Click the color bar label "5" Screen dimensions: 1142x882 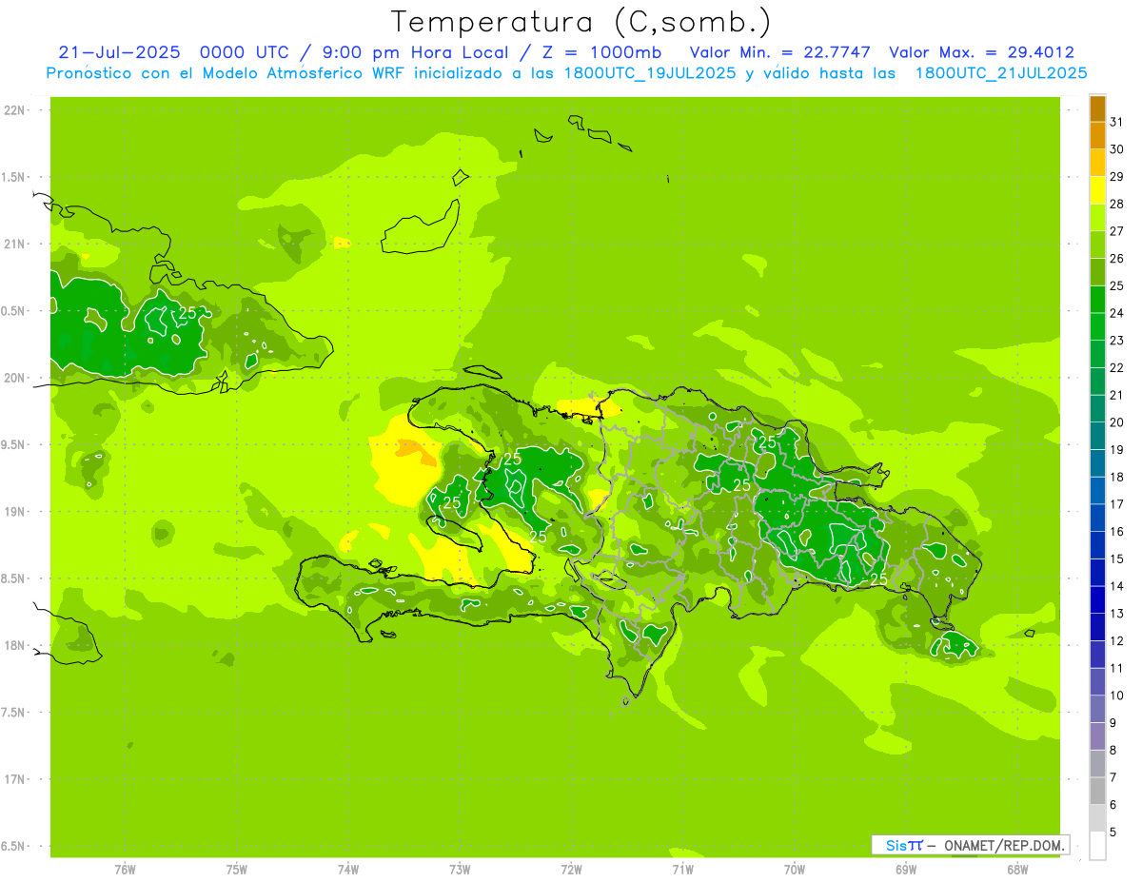[1113, 833]
